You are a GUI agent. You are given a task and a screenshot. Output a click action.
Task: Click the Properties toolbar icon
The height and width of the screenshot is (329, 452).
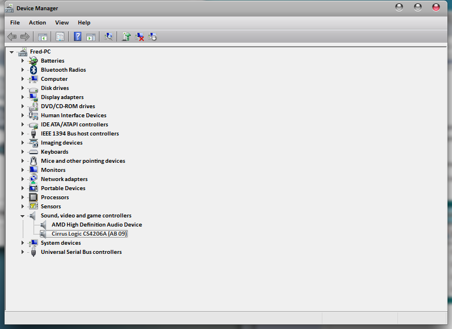60,36
